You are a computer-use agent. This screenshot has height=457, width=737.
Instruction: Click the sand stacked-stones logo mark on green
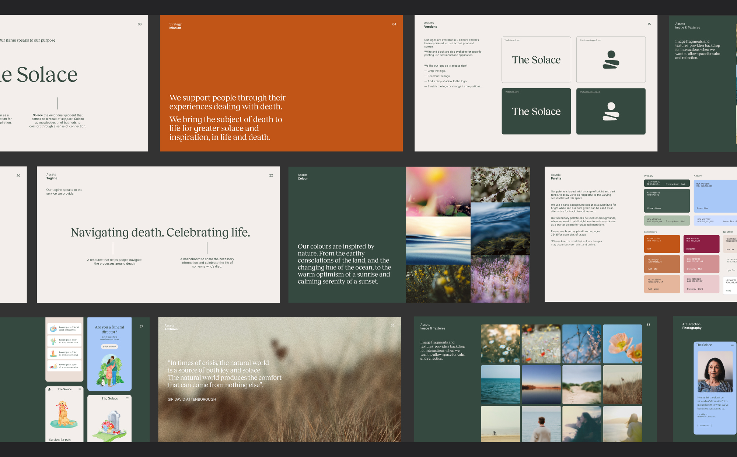click(x=611, y=111)
